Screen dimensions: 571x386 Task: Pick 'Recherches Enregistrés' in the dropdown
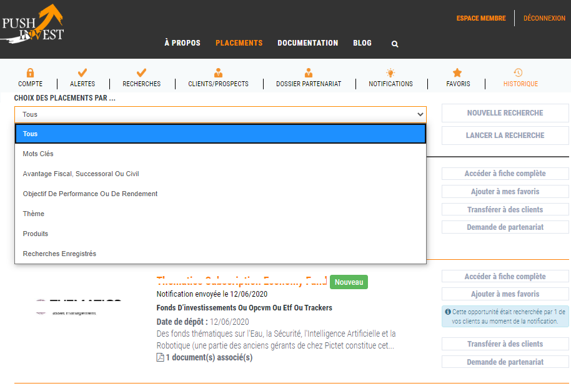click(x=59, y=254)
